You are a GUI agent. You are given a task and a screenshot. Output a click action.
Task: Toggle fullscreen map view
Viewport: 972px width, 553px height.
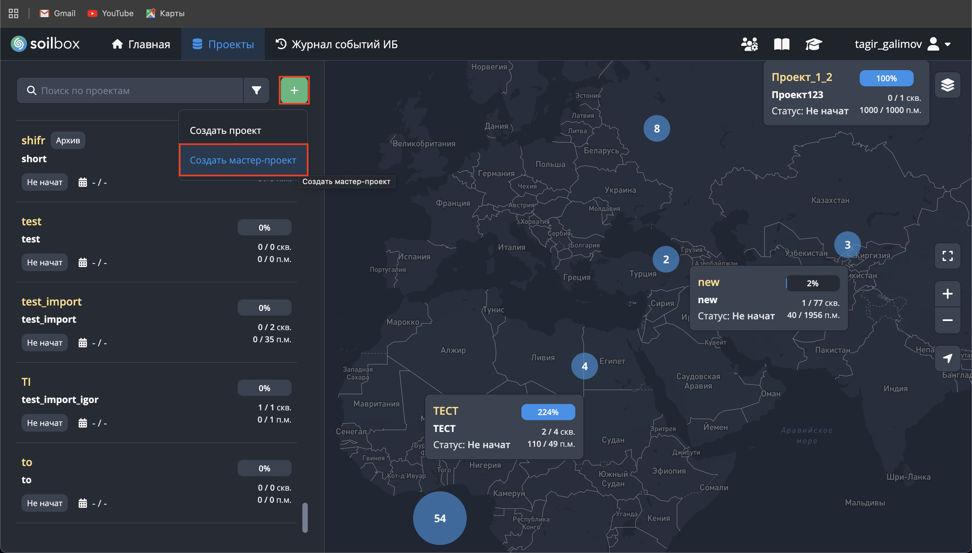click(x=947, y=256)
